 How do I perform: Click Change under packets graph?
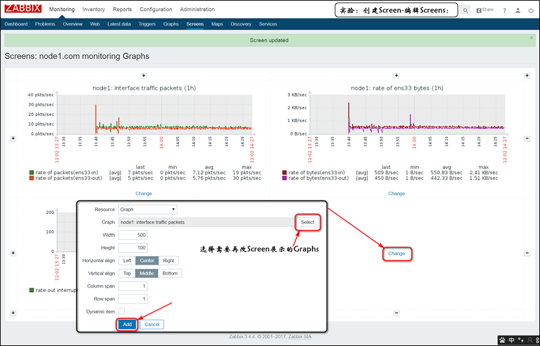click(144, 193)
